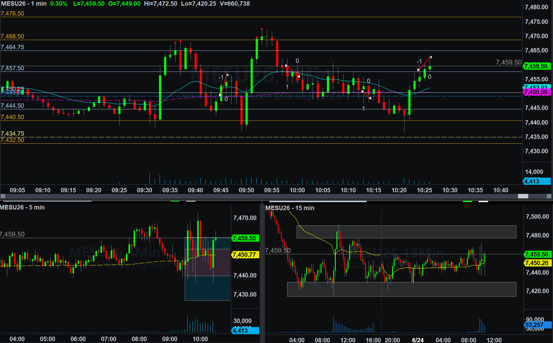Click gray 7,459.50 line label in 1 min chart
The width and height of the screenshot is (553, 343).
click(x=509, y=62)
